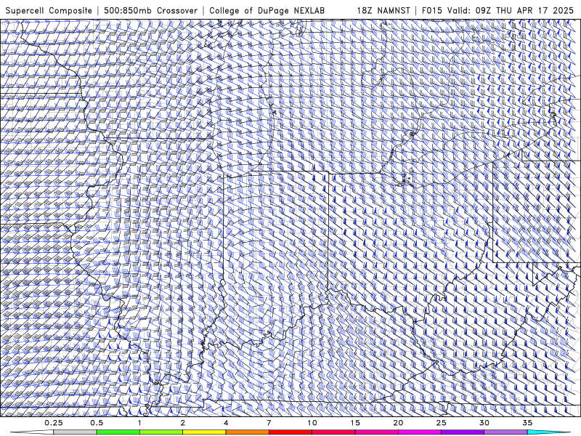The width and height of the screenshot is (581, 436).
Task: Click the 0.25 legend value label
Action: (54, 423)
